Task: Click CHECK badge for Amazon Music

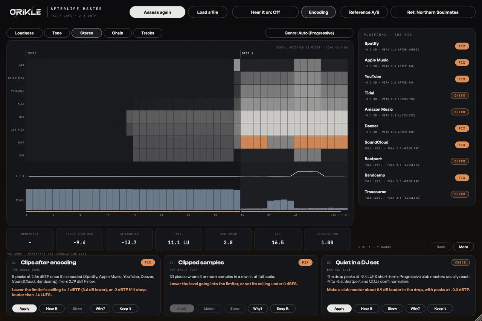Action: click(x=460, y=112)
